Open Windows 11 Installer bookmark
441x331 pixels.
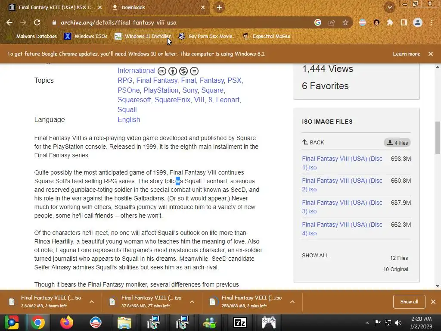(x=143, y=36)
